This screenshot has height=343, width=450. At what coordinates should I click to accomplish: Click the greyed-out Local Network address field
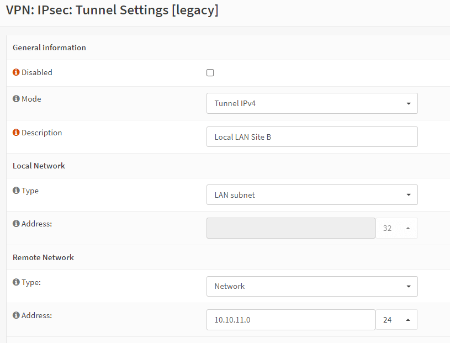(291, 228)
